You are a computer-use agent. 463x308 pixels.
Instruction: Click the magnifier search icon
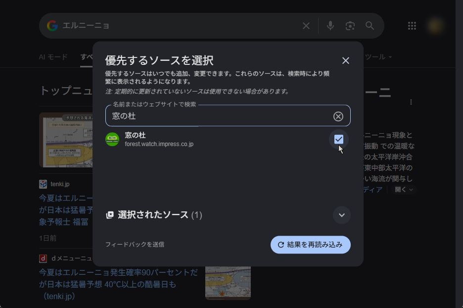click(370, 26)
